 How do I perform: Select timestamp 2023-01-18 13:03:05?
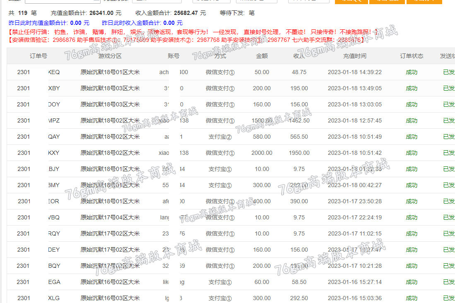(x=354, y=104)
